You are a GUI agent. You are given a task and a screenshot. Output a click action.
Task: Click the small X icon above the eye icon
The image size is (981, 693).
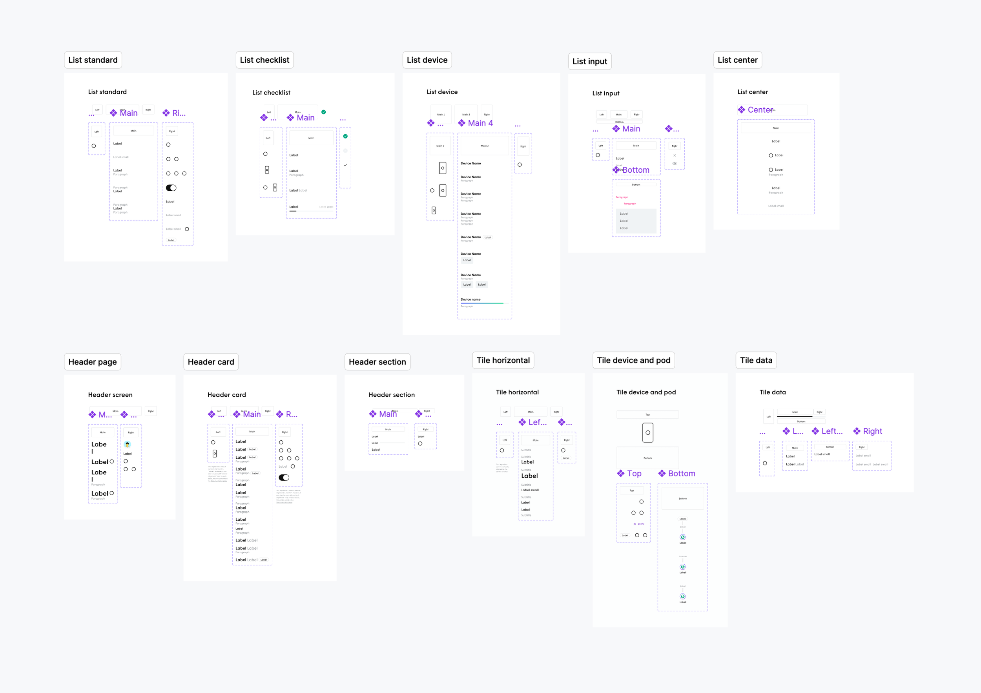tap(675, 155)
